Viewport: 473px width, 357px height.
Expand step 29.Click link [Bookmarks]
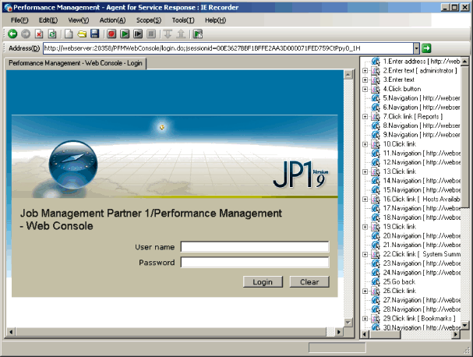point(365,319)
